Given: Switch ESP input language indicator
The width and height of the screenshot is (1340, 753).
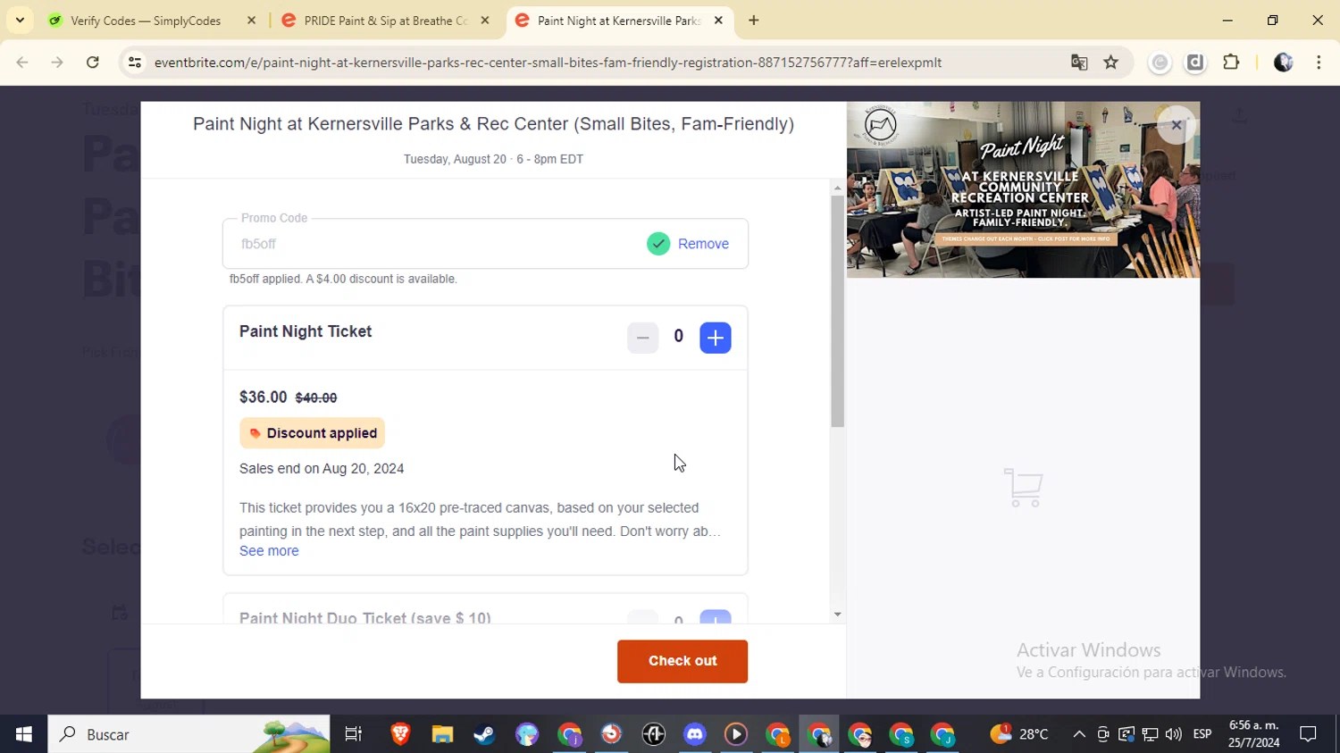Looking at the screenshot, I should pos(1202,734).
